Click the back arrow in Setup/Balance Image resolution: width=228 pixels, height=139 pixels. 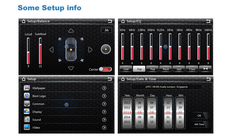pos(110,21)
